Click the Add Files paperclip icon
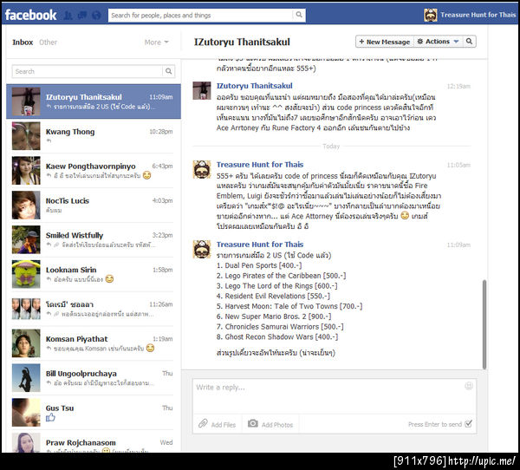Screen dimensions: 520x470 click(x=203, y=423)
